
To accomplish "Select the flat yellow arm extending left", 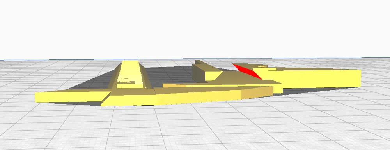I will pos(72,97).
